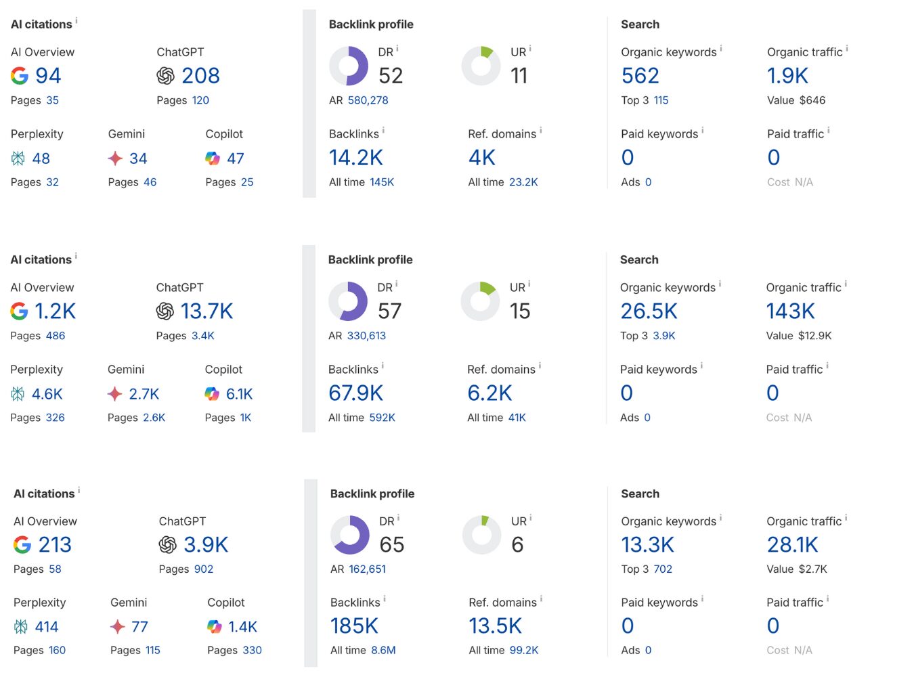Select the Gemini sparkle icon beside 34

tap(116, 158)
